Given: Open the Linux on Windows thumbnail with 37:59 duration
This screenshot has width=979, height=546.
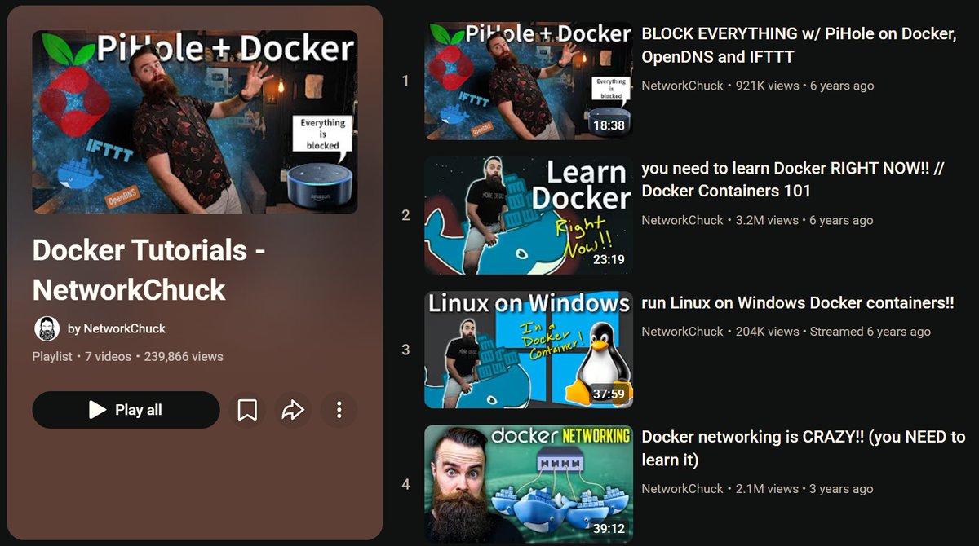Looking at the screenshot, I should 528,350.
